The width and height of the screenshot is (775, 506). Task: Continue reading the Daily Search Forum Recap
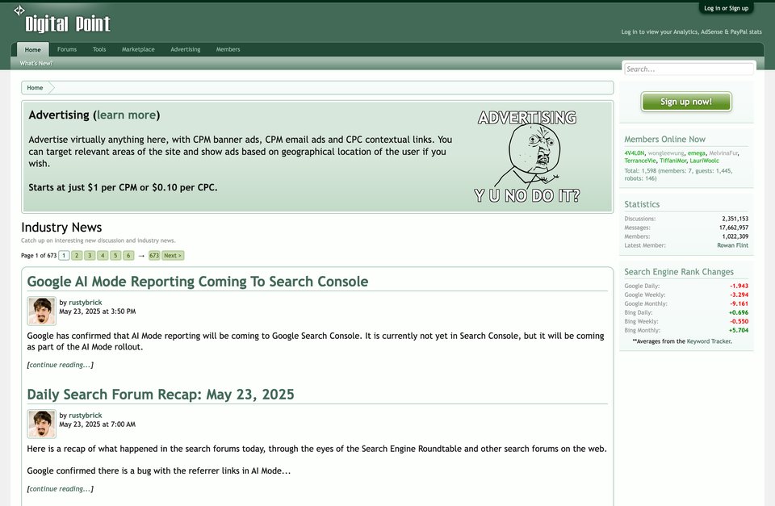coord(61,489)
